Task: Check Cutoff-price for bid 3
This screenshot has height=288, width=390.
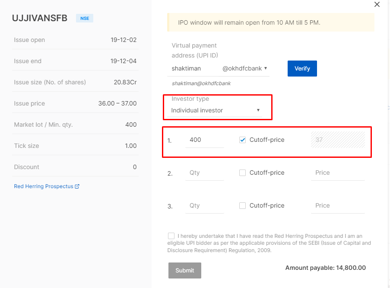Action: (x=242, y=205)
